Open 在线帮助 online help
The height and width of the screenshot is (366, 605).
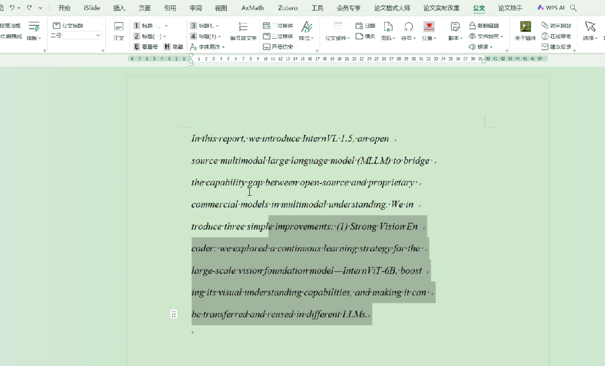click(x=556, y=36)
